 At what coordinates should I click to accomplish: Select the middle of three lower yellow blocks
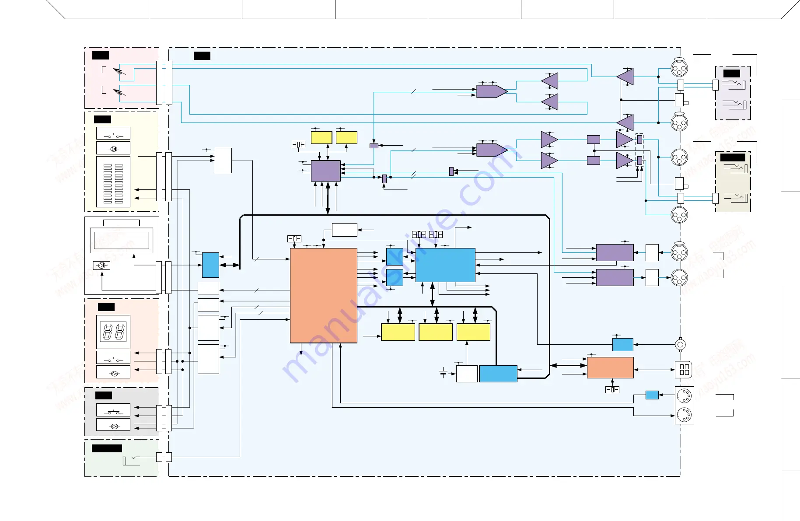click(436, 332)
